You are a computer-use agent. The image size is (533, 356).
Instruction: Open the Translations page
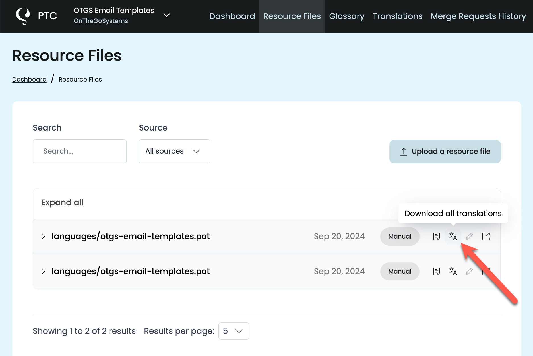pos(397,16)
